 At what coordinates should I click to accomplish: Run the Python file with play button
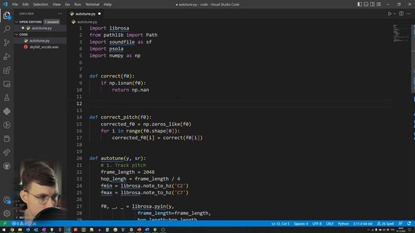[390, 14]
